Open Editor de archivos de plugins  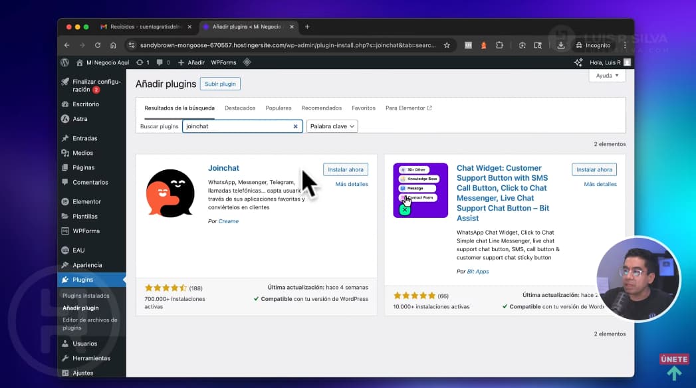click(x=90, y=324)
